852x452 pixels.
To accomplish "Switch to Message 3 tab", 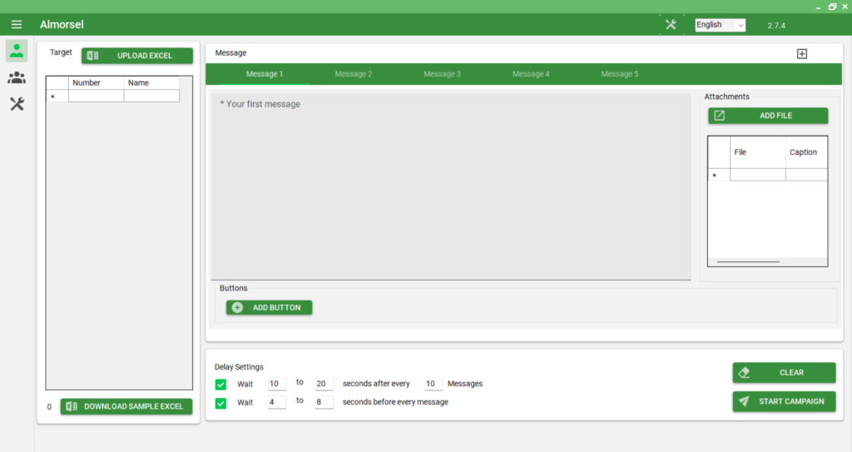I will [442, 74].
